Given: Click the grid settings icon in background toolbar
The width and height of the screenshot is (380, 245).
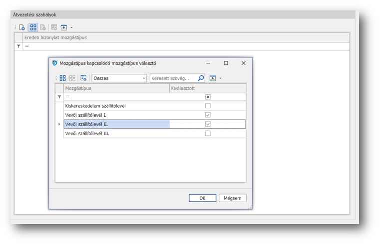Looking at the screenshot, I should 54,27.
